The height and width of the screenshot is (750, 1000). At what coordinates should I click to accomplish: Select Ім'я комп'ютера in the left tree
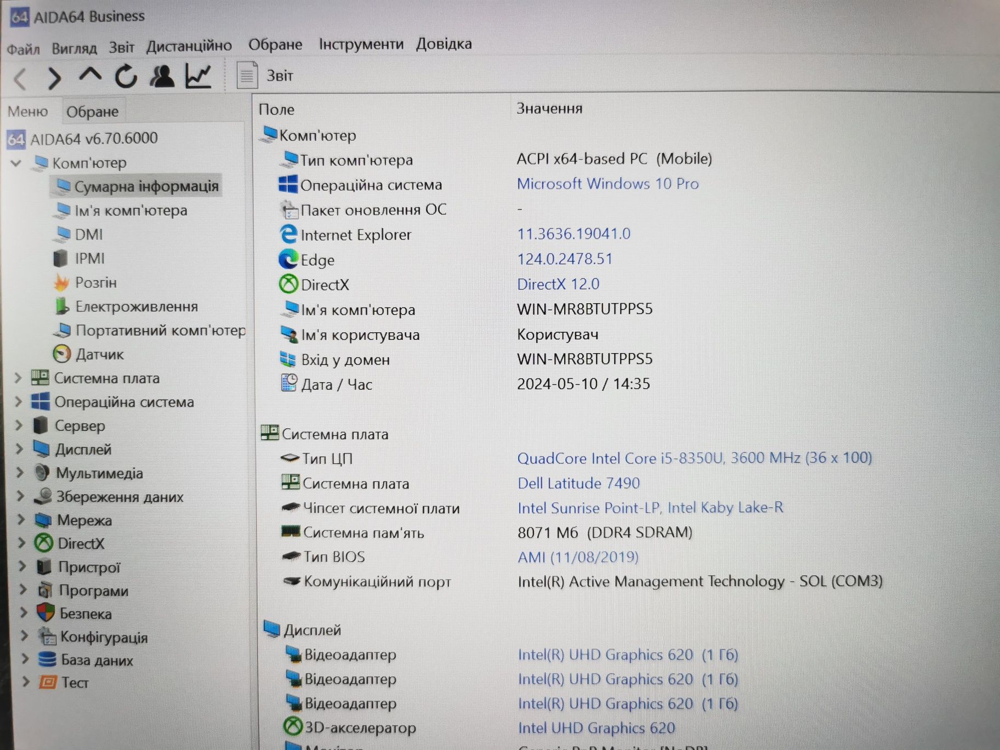121,211
